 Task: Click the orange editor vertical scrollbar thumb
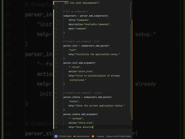coord(132,70)
